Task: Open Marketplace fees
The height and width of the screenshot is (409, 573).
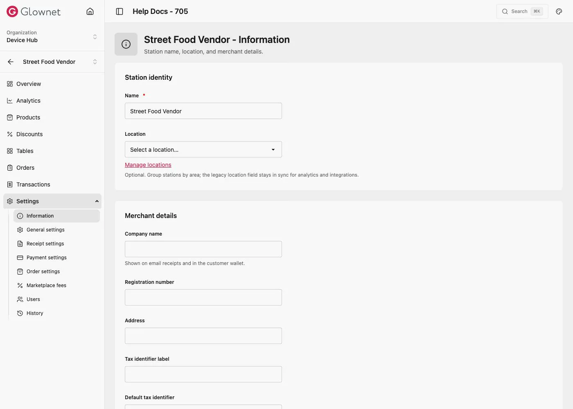Action: click(56, 285)
